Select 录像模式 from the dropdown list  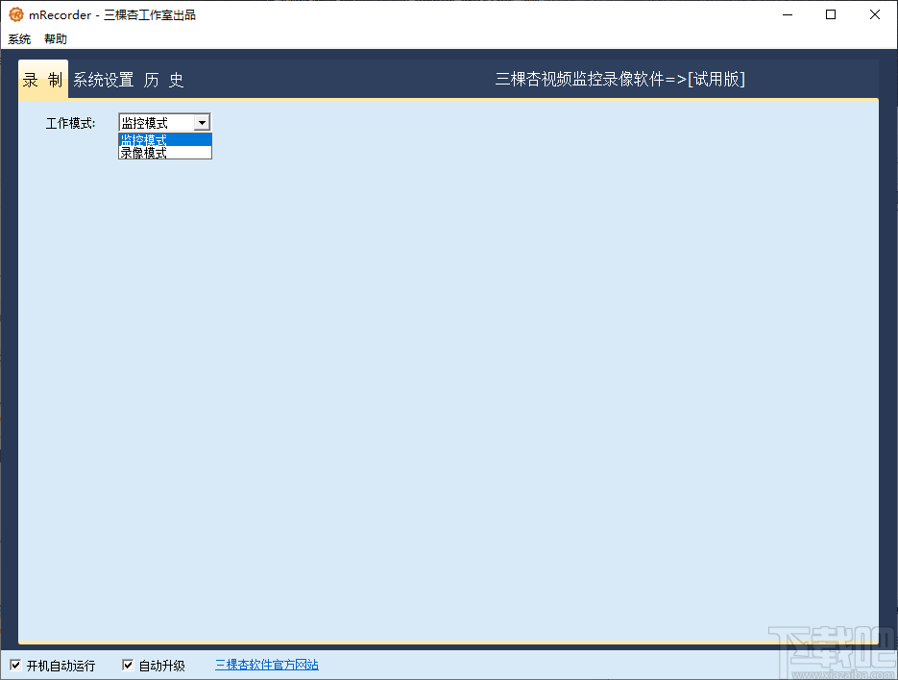[x=144, y=152]
